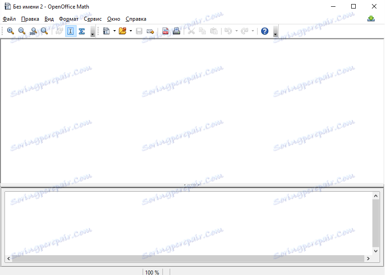
Task: Open the Сервис menu
Action: point(92,19)
